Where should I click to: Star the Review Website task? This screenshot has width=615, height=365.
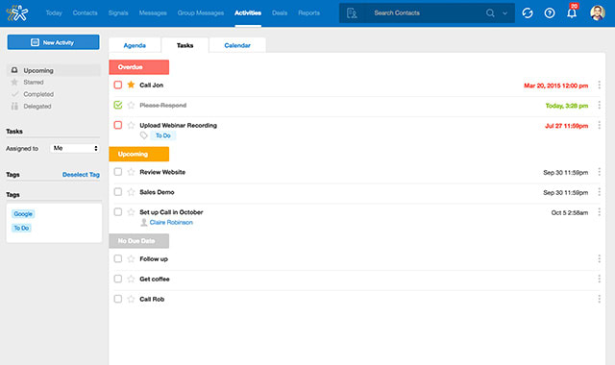pyautogui.click(x=131, y=172)
